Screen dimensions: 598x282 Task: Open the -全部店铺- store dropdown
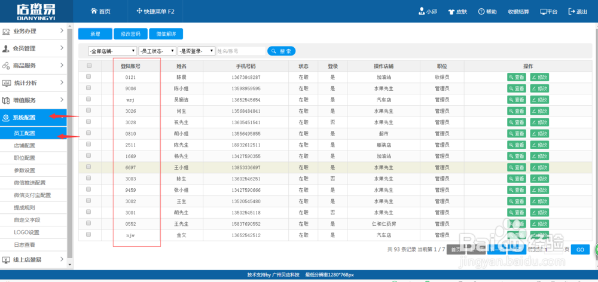112,51
